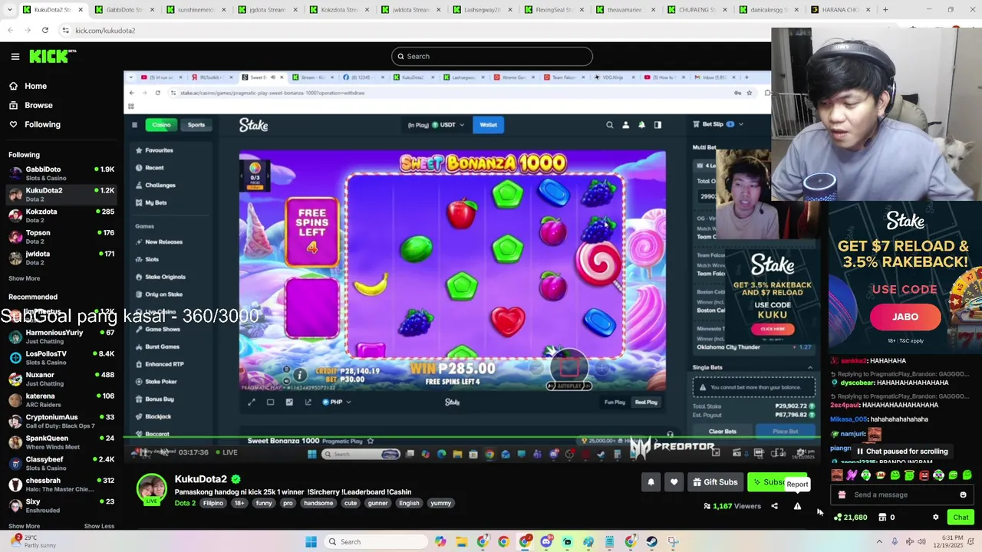Viewport: 982px width, 552px height.
Task: Open Favourites in Stake sidebar
Action: [153, 150]
